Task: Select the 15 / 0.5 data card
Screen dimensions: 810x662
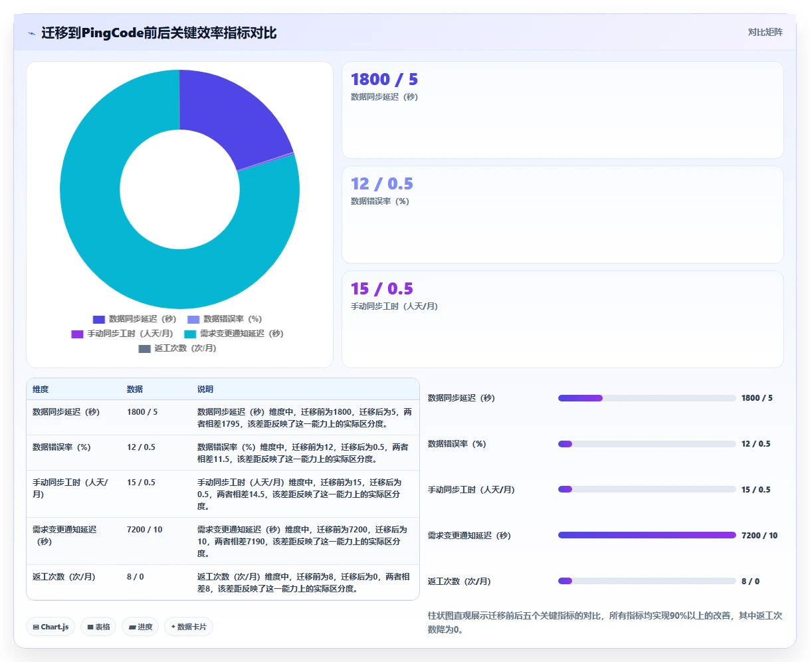Action: [x=563, y=319]
